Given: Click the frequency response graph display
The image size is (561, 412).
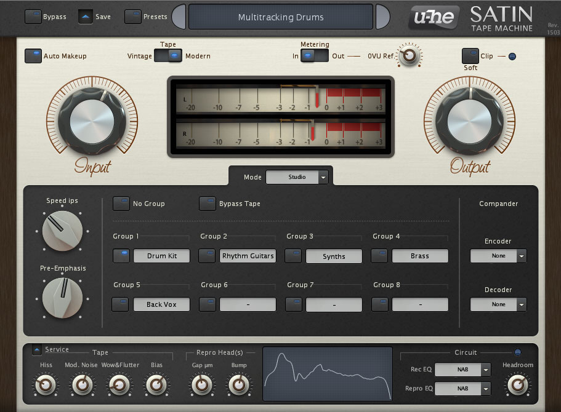Looking at the screenshot, I should point(328,374).
